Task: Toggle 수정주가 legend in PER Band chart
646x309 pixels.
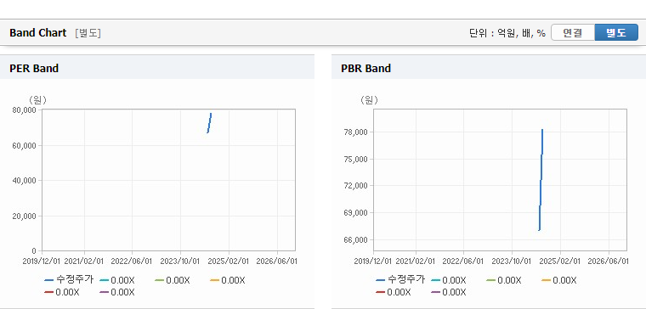Action: [69, 280]
